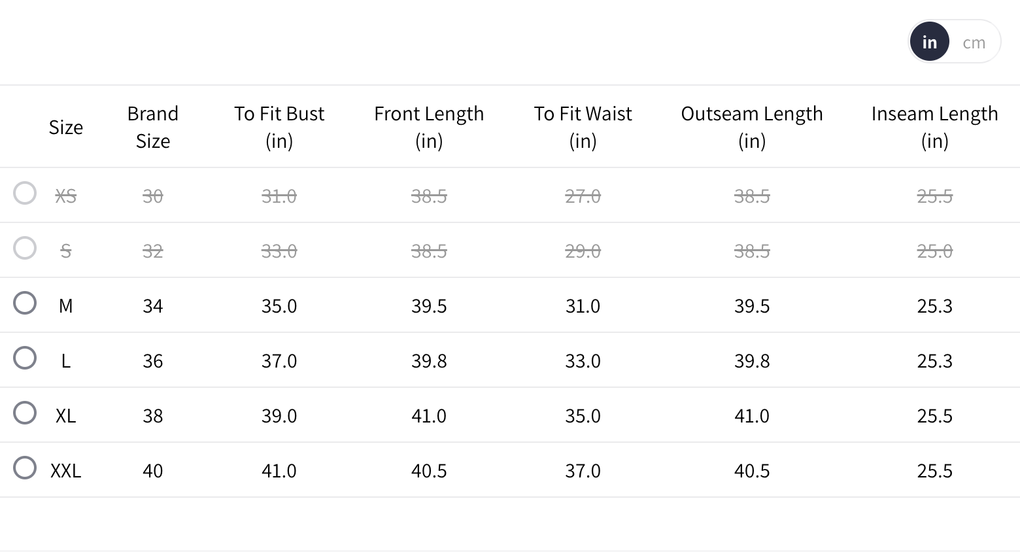The width and height of the screenshot is (1020, 552).
Task: Click the XXL size label text
Action: [x=66, y=471]
